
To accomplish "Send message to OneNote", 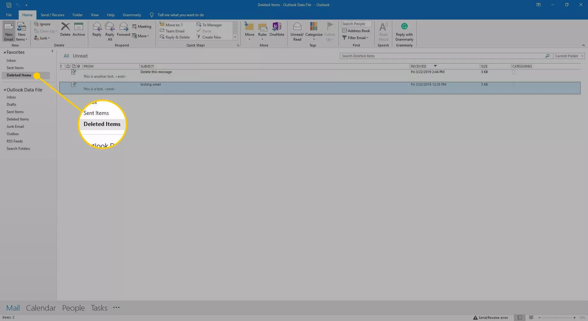I will point(277,29).
